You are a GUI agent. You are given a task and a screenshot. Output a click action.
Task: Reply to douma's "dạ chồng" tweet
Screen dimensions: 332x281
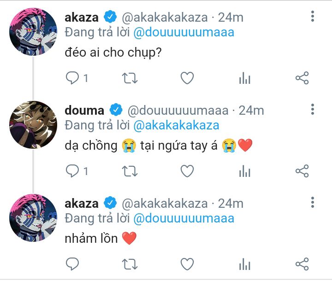pyautogui.click(x=72, y=171)
